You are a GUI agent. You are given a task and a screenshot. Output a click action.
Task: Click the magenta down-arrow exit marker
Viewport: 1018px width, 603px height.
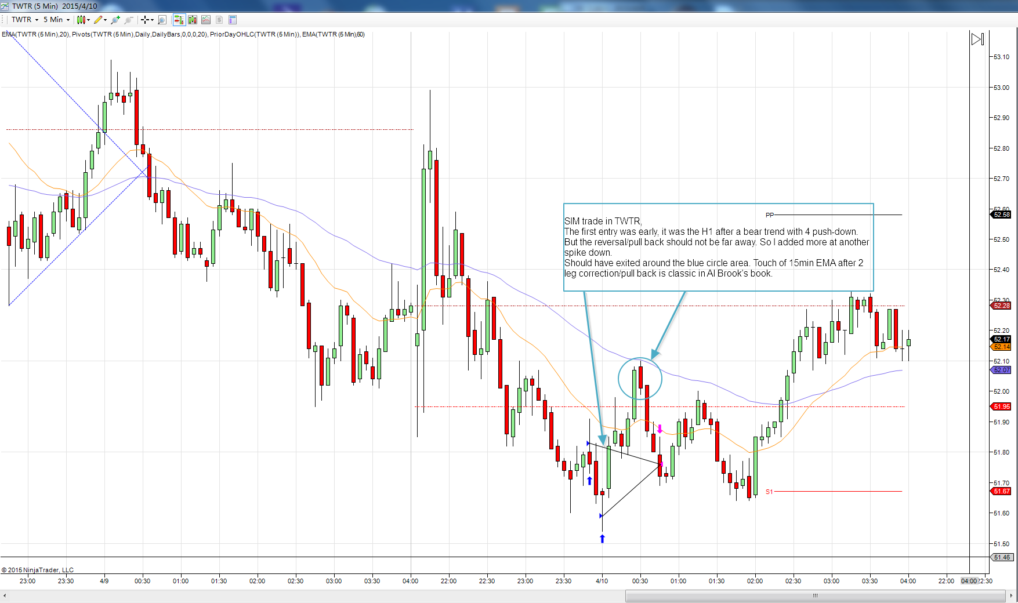point(660,429)
